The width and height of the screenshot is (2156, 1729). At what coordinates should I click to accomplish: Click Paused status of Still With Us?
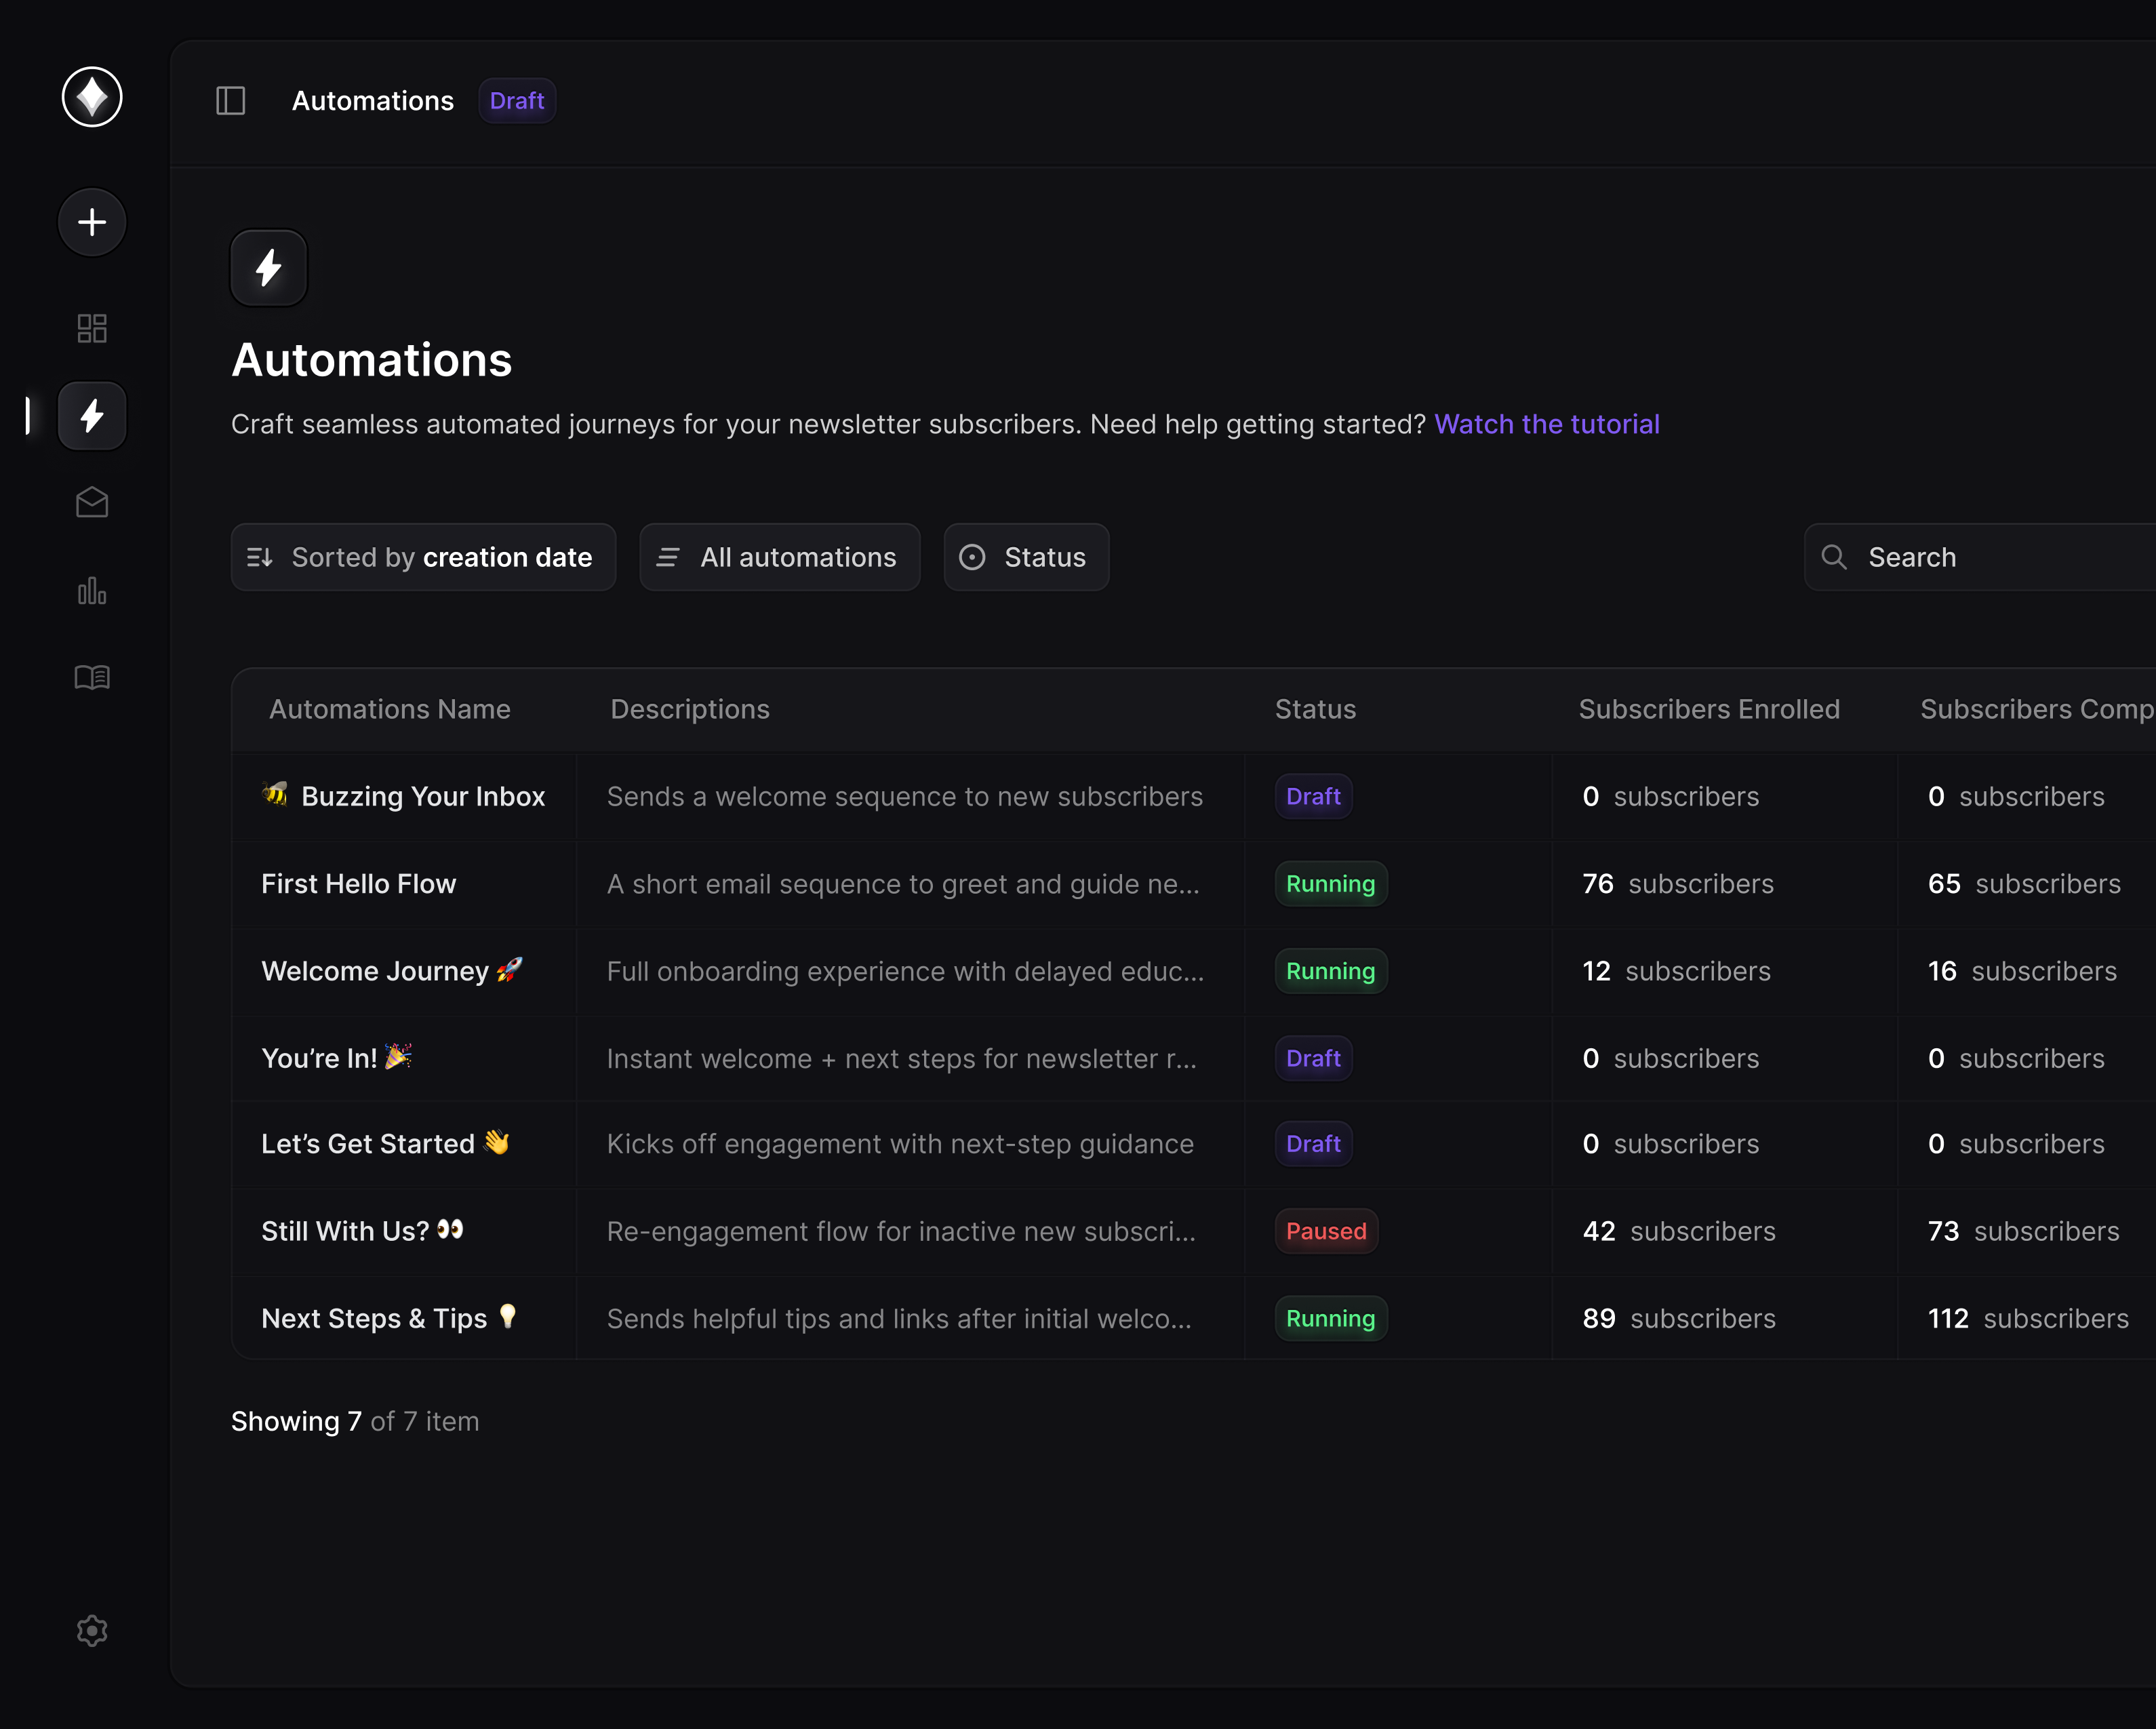[x=1325, y=1231]
